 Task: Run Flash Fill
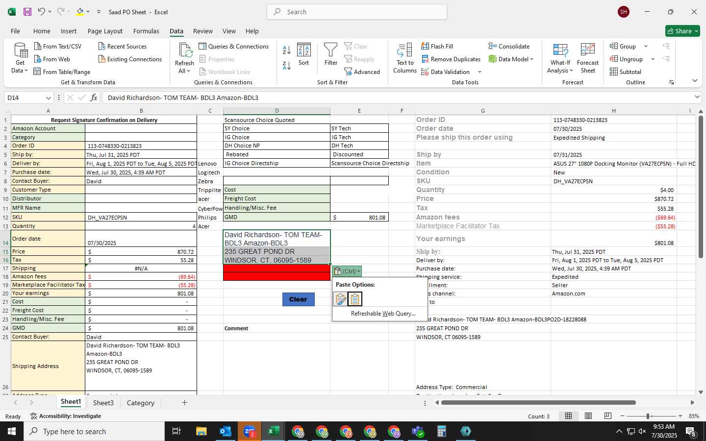tap(437, 46)
